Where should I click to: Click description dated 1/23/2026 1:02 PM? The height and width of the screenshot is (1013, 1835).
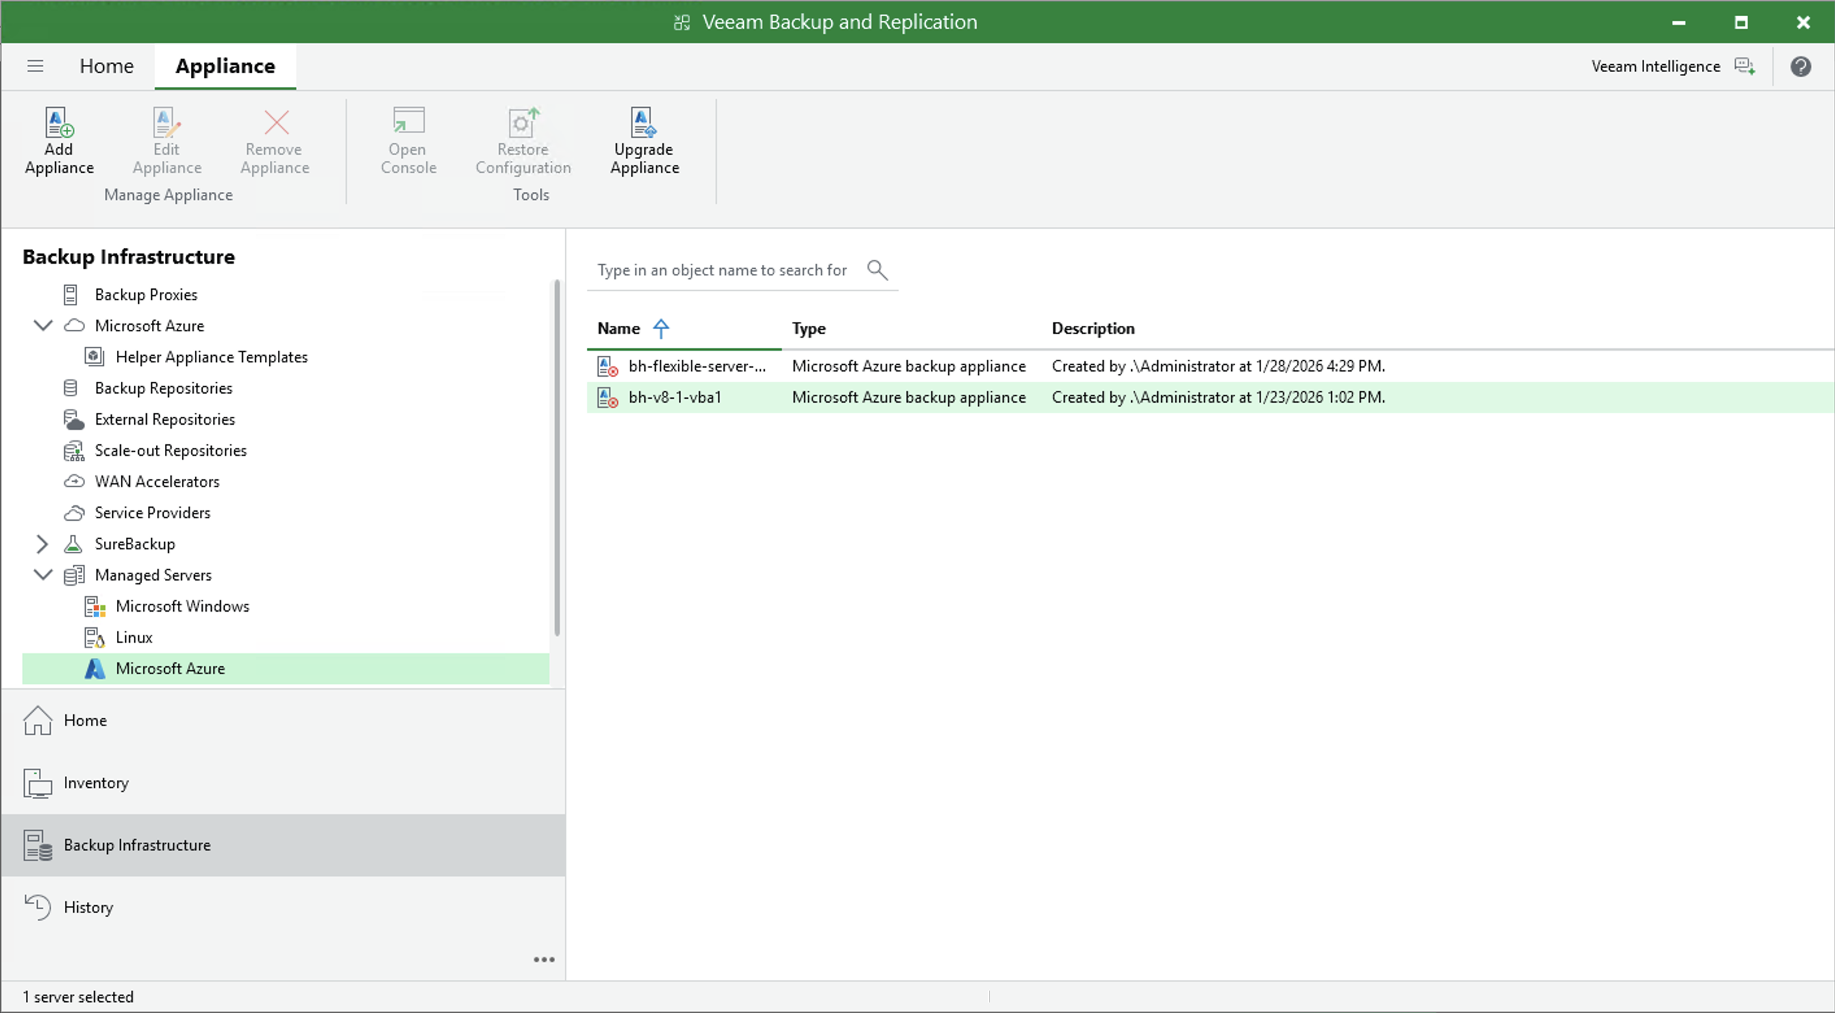pos(1218,397)
